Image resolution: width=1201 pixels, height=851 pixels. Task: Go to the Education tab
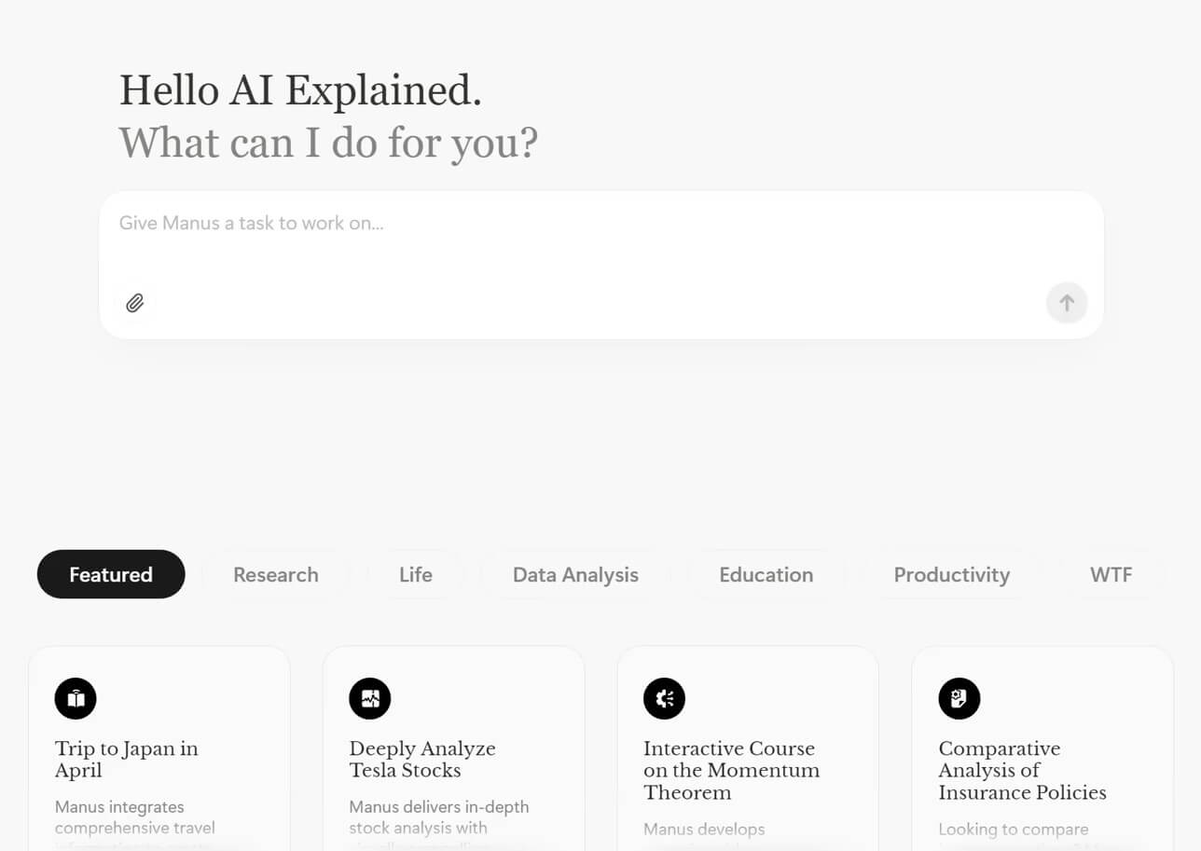[x=766, y=574]
